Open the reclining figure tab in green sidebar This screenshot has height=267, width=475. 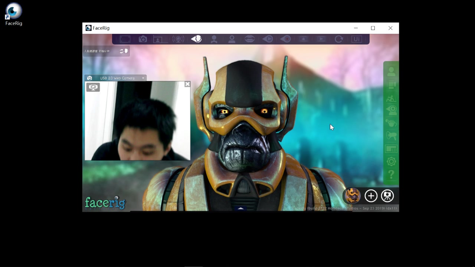pyautogui.click(x=391, y=98)
